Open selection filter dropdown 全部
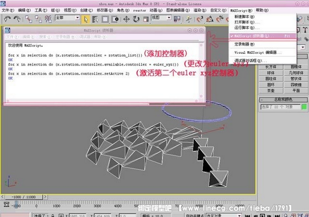309x217 pixels. coord(67,18)
